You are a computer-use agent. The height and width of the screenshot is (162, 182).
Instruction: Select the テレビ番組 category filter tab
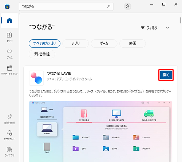pyautogui.click(x=42, y=54)
